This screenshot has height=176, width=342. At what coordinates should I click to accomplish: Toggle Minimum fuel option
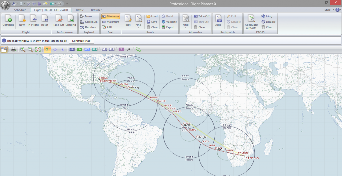pyautogui.click(x=110, y=16)
